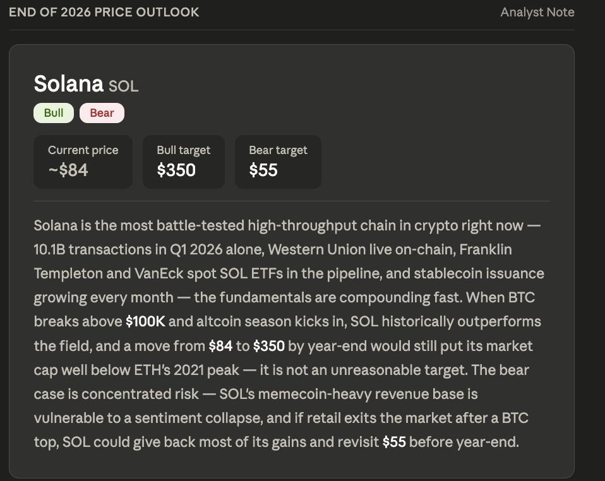605x481 pixels.
Task: Click the $55 value in Bear target
Action: (x=263, y=170)
